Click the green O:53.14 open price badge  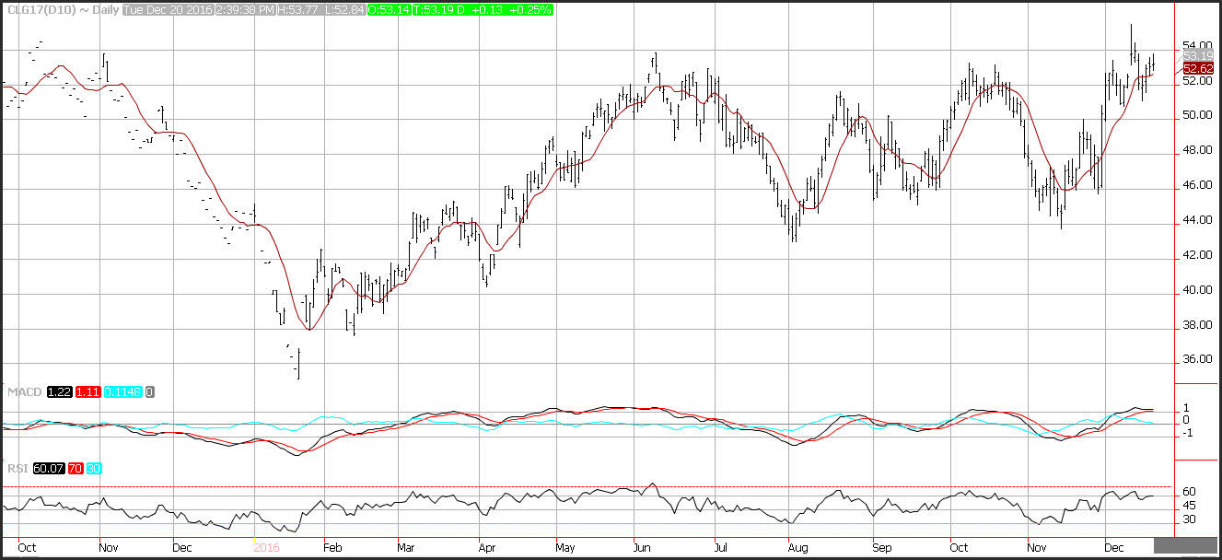390,9
